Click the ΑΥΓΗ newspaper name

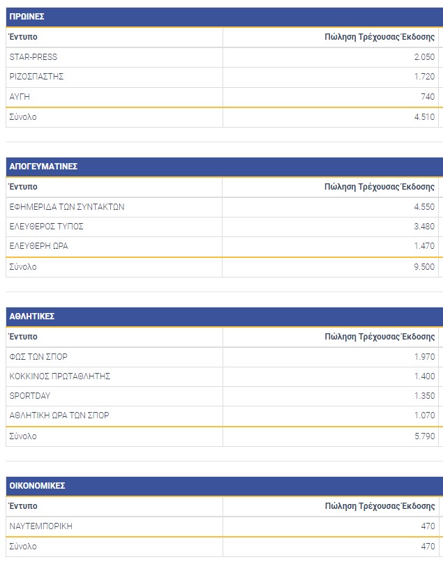pos(20,97)
